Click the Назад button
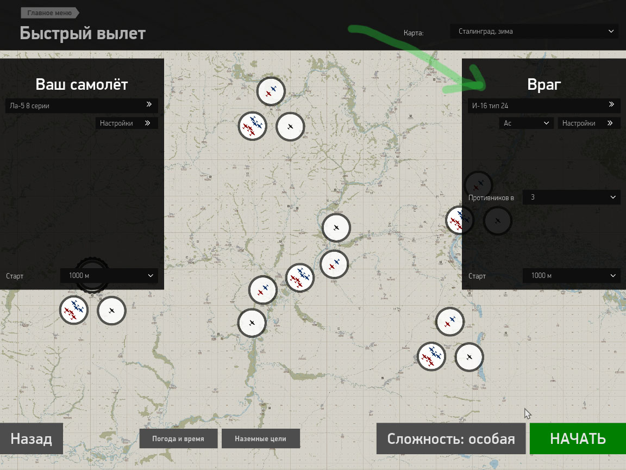 31,438
